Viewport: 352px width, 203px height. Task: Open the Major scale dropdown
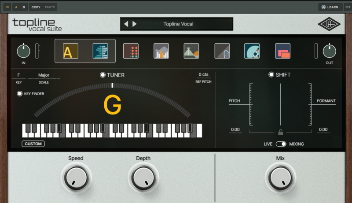click(44, 75)
